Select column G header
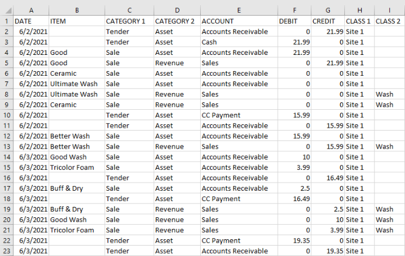This screenshot has height=256, width=405. click(x=327, y=10)
